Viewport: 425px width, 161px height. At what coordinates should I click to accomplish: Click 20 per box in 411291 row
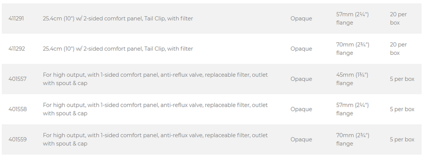pos(398,18)
